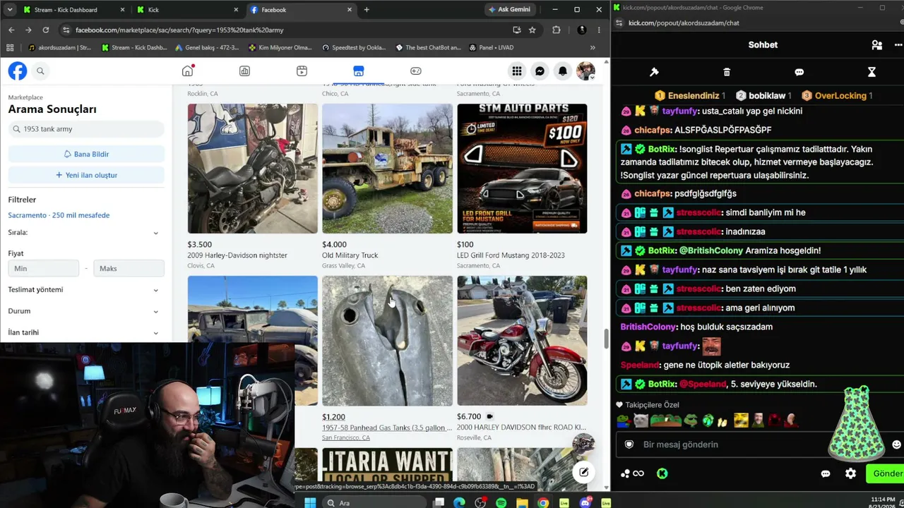Open the Facebook Gaming controller icon
Viewport: 904px width, 508px height.
click(416, 71)
